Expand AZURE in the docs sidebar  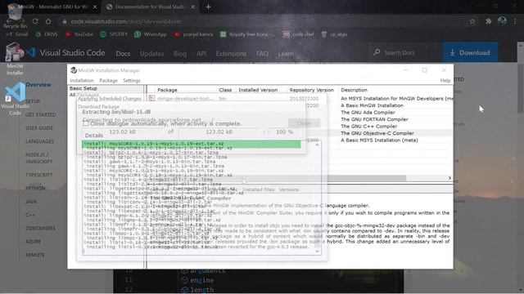33,242
